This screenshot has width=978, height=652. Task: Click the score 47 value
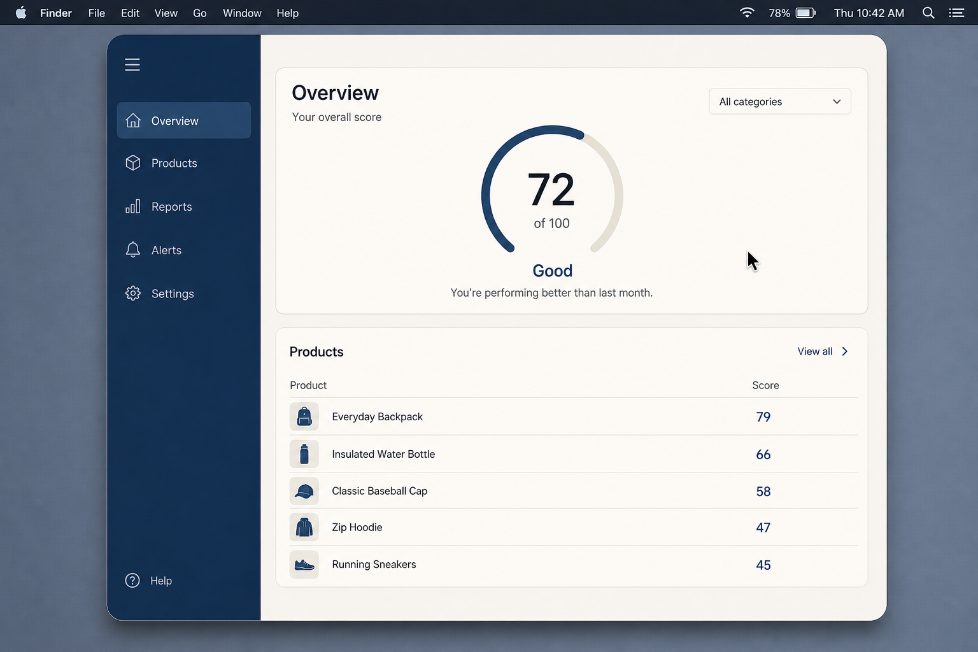pos(763,528)
